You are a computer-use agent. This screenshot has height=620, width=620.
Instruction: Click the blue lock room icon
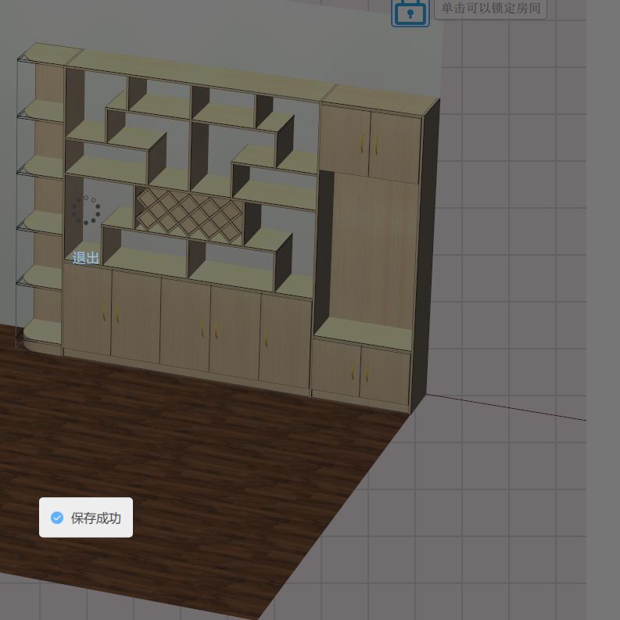(410, 12)
